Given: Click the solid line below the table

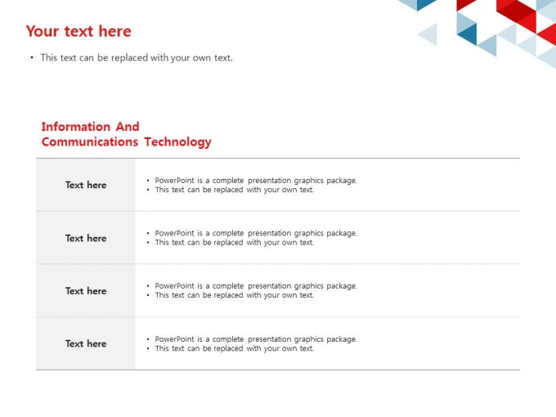Looking at the screenshot, I should 278,370.
